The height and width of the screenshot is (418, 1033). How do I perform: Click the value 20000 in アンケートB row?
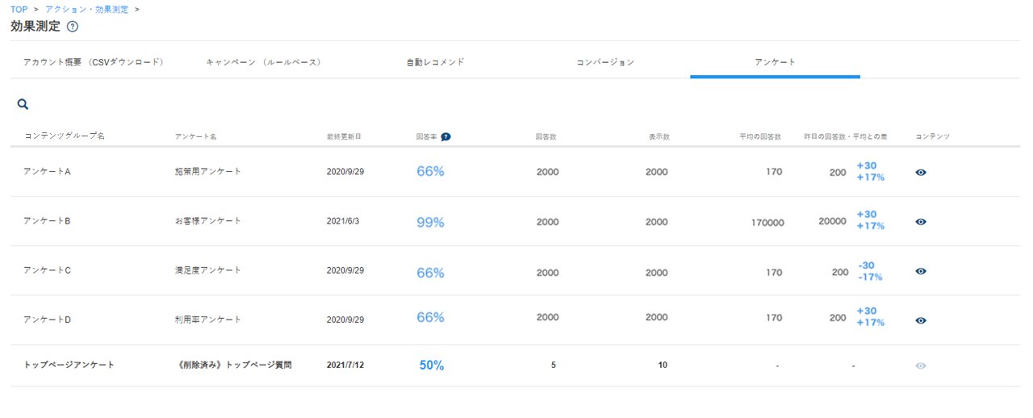coord(833,222)
